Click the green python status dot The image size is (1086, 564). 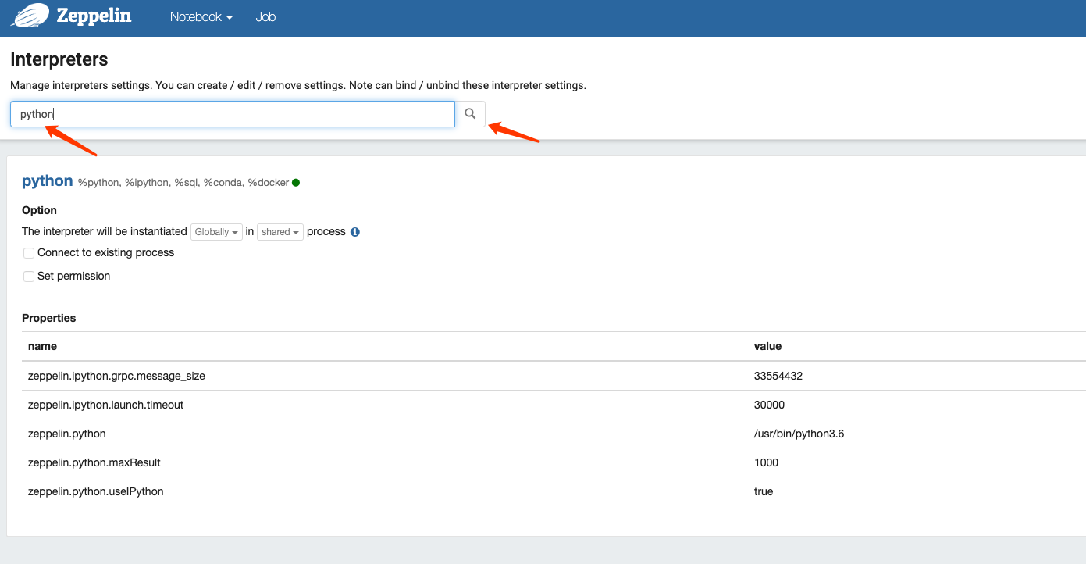pos(296,183)
